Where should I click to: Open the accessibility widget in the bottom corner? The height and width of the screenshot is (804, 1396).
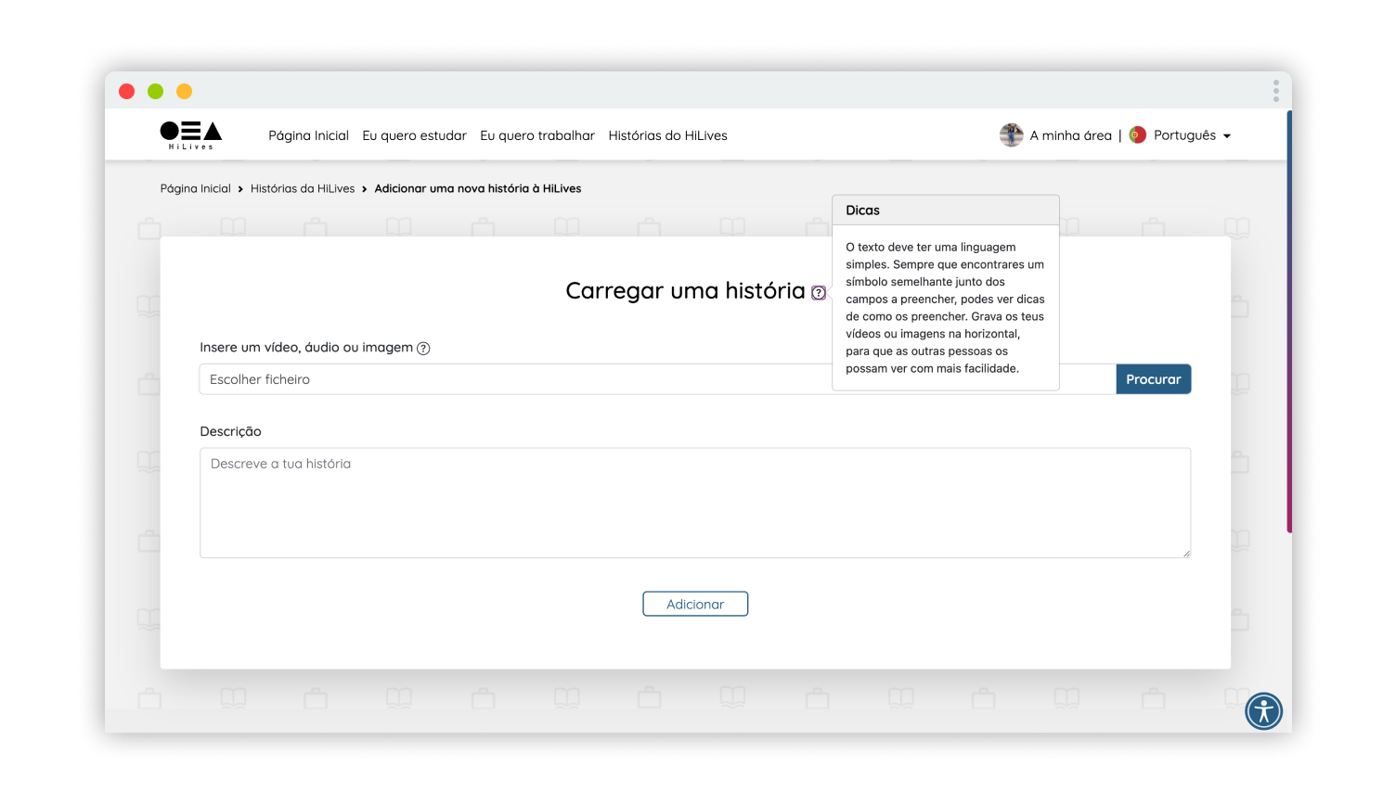(1263, 711)
